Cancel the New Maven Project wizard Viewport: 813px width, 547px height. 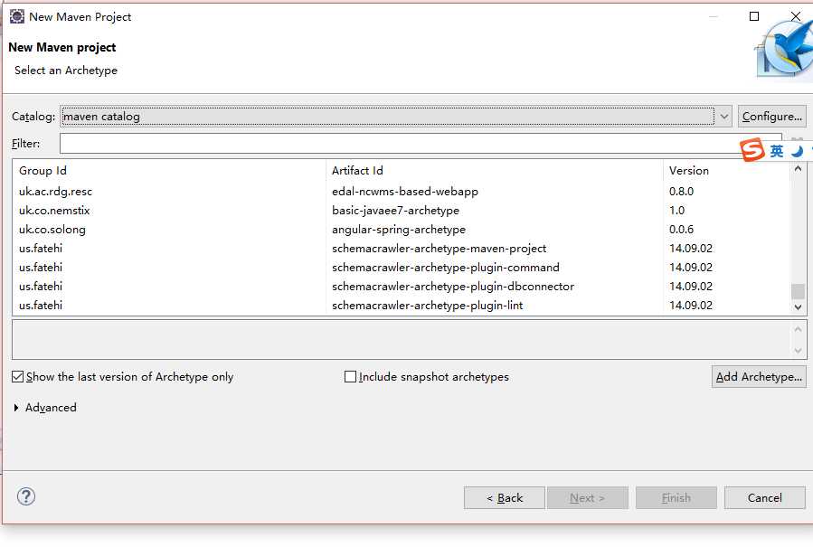(x=765, y=498)
